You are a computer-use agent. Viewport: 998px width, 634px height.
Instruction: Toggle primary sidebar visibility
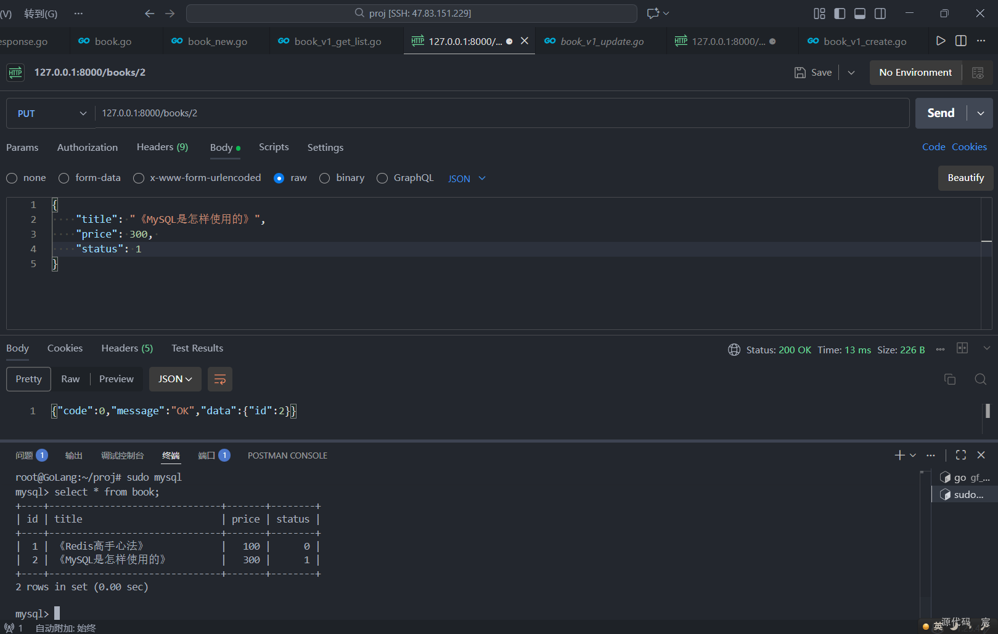pyautogui.click(x=840, y=14)
